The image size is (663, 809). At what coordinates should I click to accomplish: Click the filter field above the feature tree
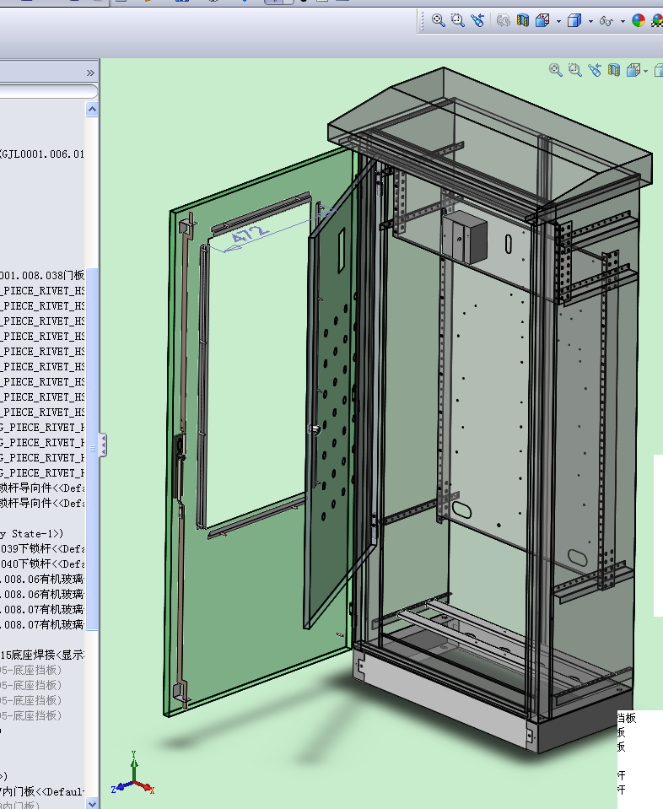[48, 92]
